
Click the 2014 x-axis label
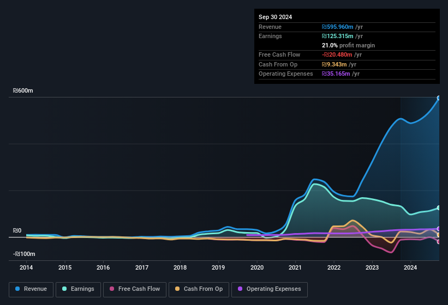click(x=26, y=267)
